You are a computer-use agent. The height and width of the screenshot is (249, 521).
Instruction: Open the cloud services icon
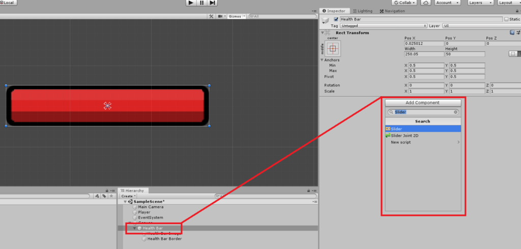tap(426, 3)
